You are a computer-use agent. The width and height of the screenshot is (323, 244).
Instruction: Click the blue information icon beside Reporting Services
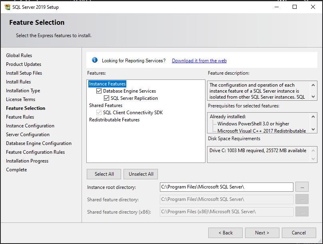point(95,60)
